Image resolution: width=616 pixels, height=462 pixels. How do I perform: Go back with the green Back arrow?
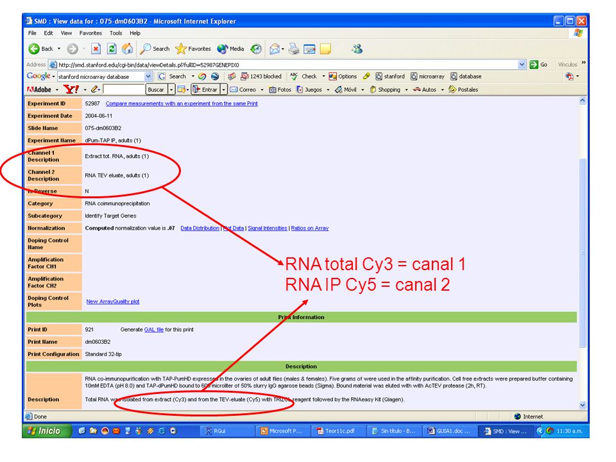[x=40, y=49]
